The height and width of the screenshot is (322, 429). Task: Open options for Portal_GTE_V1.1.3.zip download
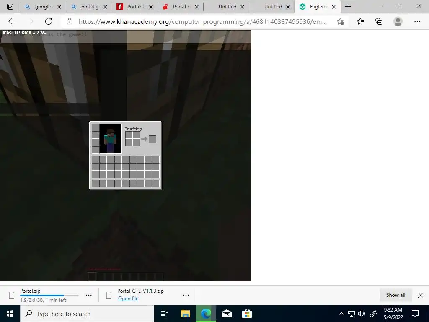coord(186,295)
